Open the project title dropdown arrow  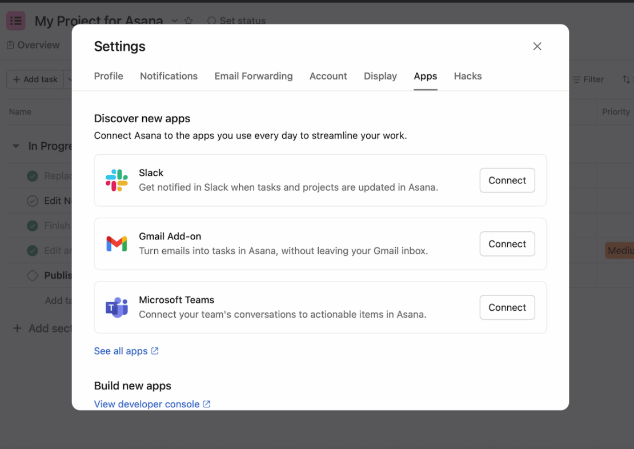pos(174,21)
